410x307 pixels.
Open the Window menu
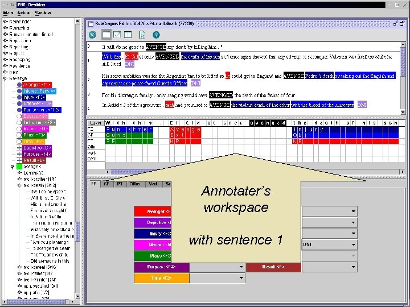[x=43, y=13]
